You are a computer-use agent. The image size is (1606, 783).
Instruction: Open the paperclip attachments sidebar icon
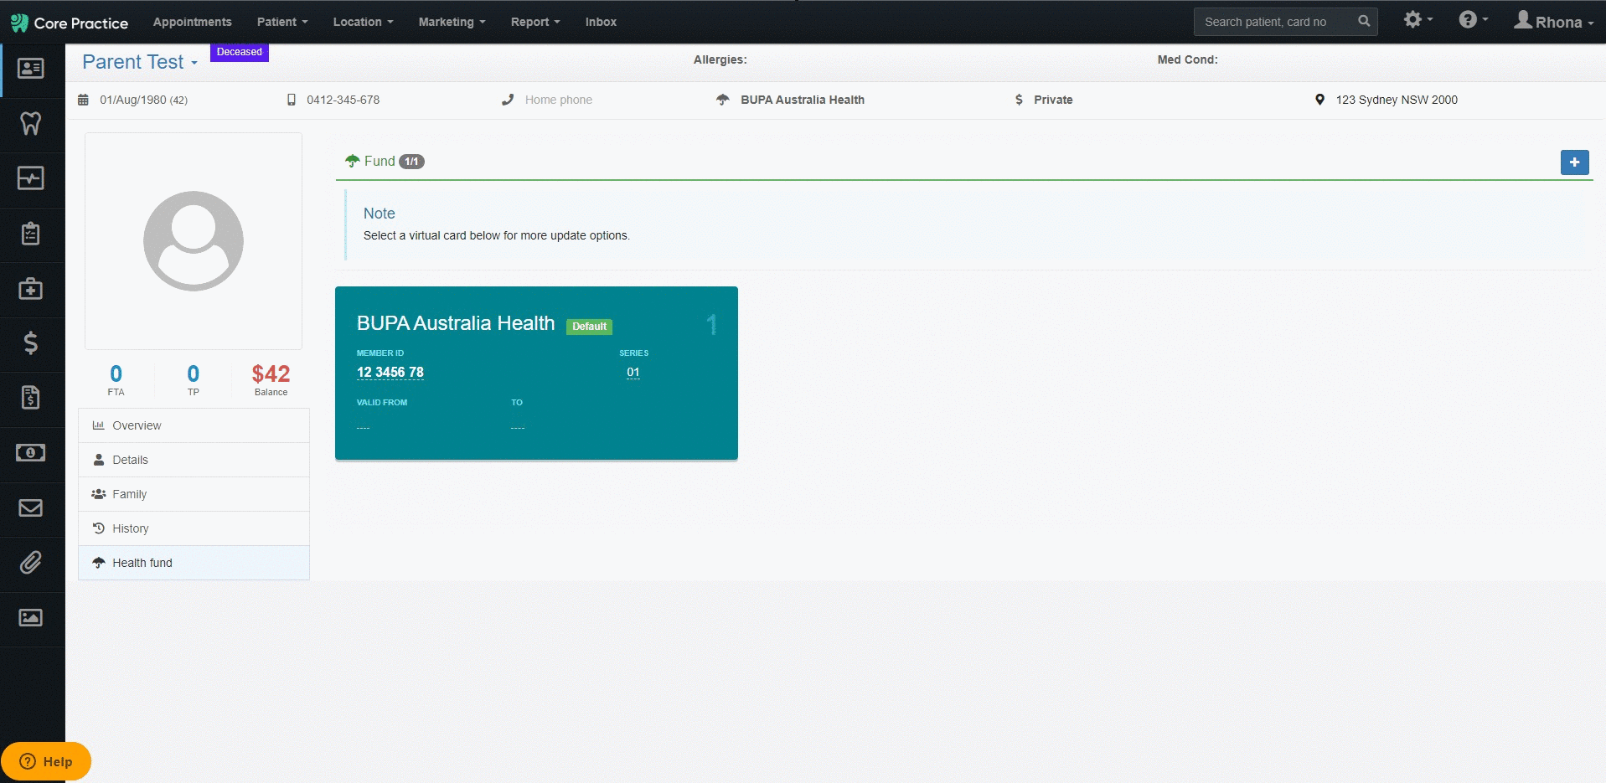(31, 563)
